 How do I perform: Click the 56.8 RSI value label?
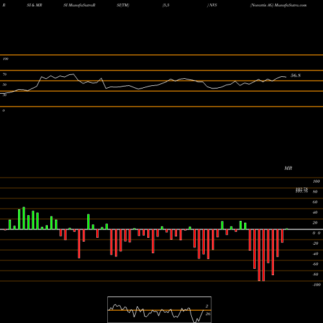coord(295,76)
